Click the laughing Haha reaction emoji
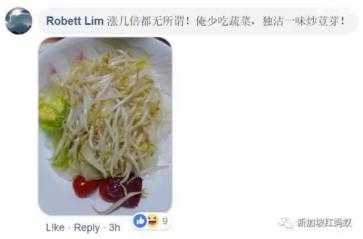The height and width of the screenshot is (239, 363). (153, 221)
